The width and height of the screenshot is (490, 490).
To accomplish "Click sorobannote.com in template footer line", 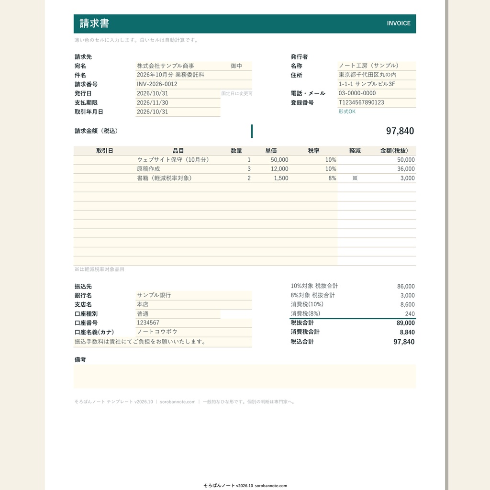I will tap(178, 402).
